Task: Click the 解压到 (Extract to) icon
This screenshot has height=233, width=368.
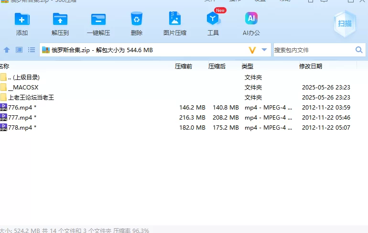Action: click(60, 19)
